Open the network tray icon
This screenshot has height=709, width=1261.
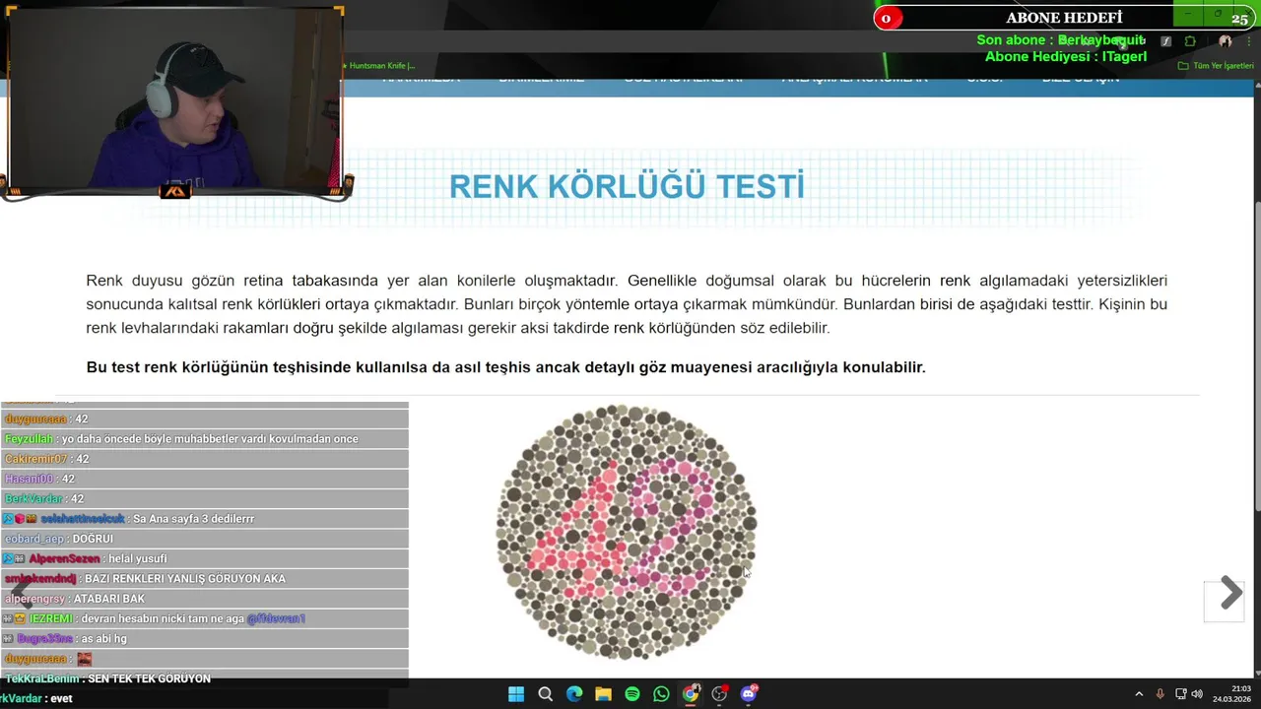(x=1181, y=694)
